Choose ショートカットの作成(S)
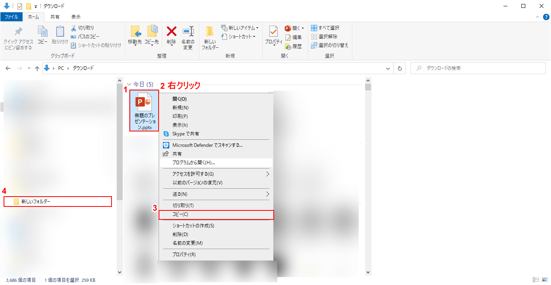The height and width of the screenshot is (285, 551). tap(216, 226)
